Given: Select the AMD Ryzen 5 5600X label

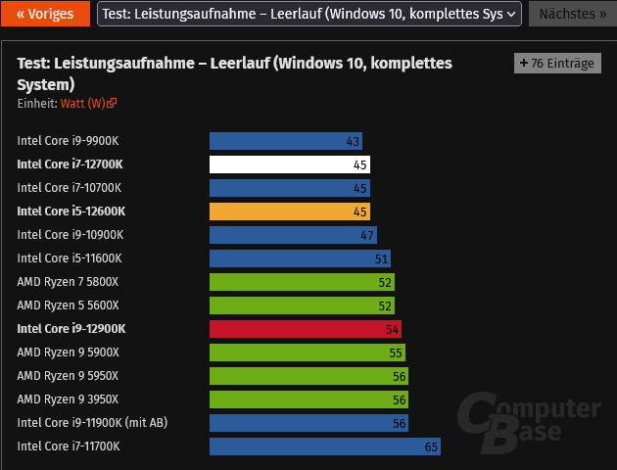Looking at the screenshot, I should point(68,305).
